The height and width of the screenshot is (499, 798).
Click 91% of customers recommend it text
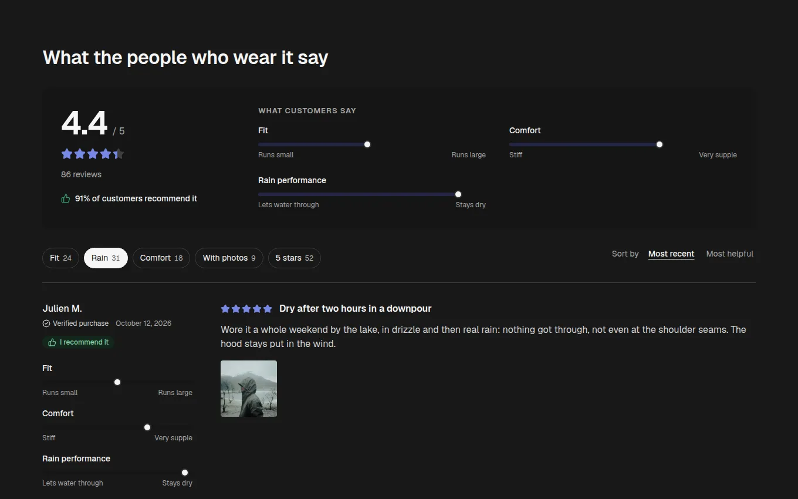pyautogui.click(x=136, y=198)
